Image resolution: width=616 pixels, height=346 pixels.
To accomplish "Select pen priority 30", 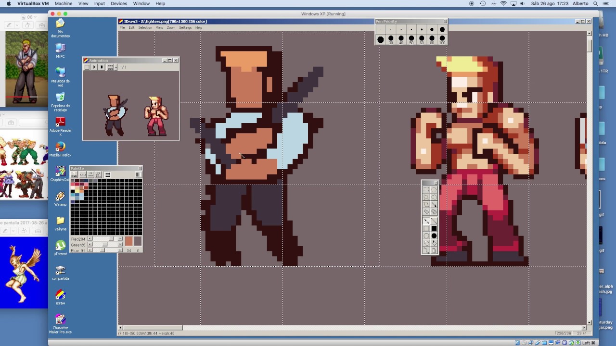I will click(x=391, y=39).
